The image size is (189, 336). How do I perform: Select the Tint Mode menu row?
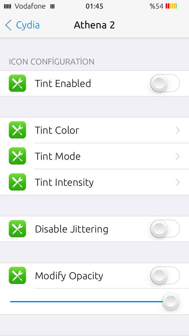[x=94, y=156]
